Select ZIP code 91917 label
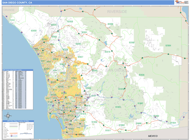190x140 pixels. 108,130
